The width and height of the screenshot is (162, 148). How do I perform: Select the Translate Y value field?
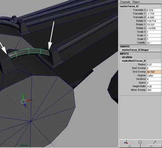(x=154, y=14)
